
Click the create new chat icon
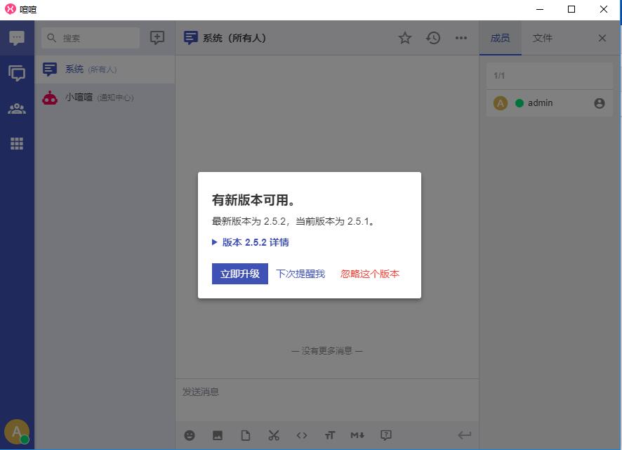(157, 38)
